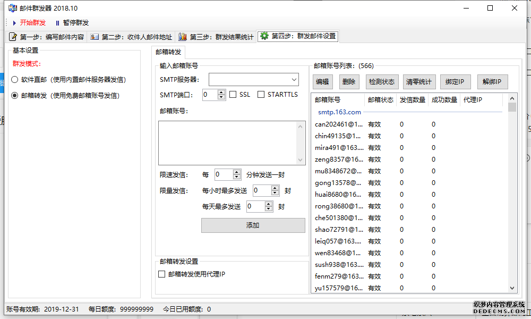Check 邮箱转发使用代理IP option

pos(161,273)
